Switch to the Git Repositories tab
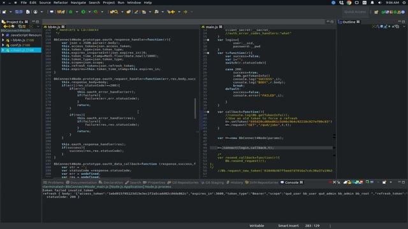 click(x=183, y=183)
